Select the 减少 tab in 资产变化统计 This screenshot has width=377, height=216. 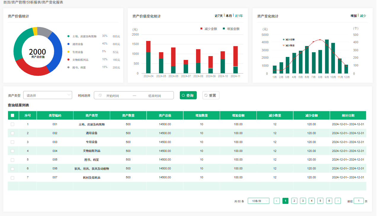363,16
